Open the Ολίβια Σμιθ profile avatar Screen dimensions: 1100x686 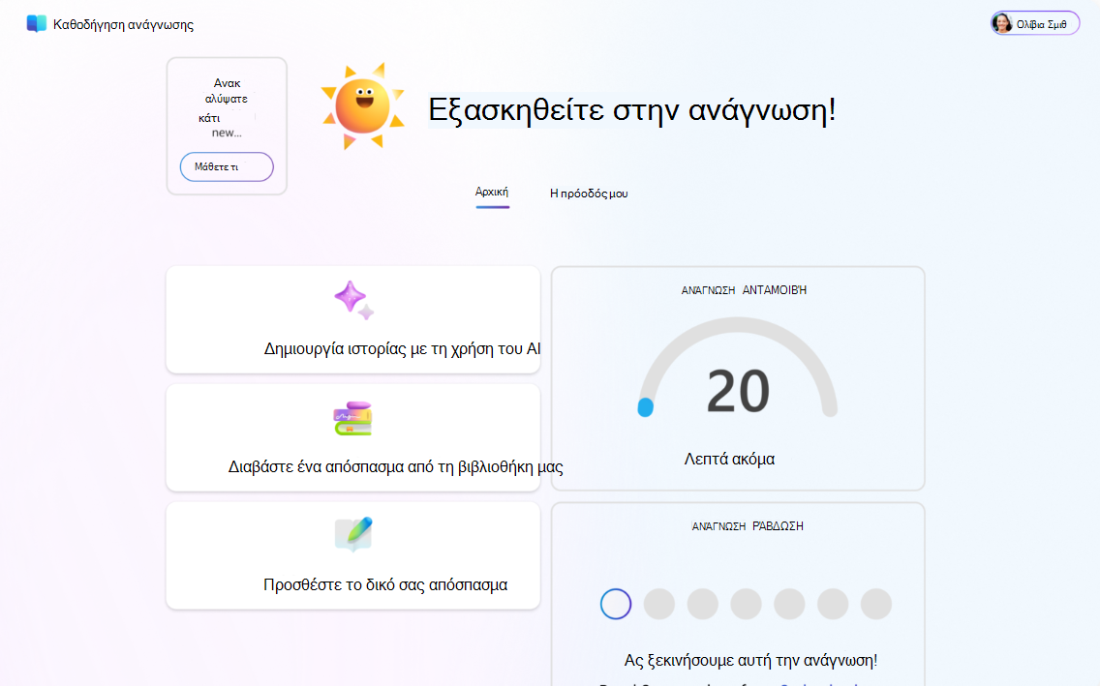tap(1002, 23)
